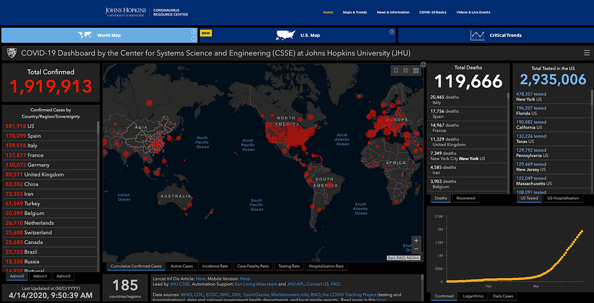
Task: Click the NEW badge on U.S. Map
Action: [206, 33]
